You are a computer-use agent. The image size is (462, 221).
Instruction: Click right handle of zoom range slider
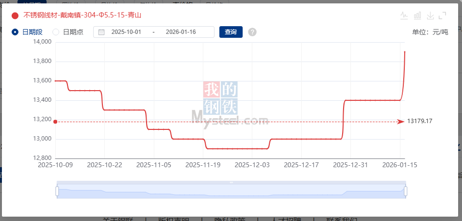click(406, 191)
